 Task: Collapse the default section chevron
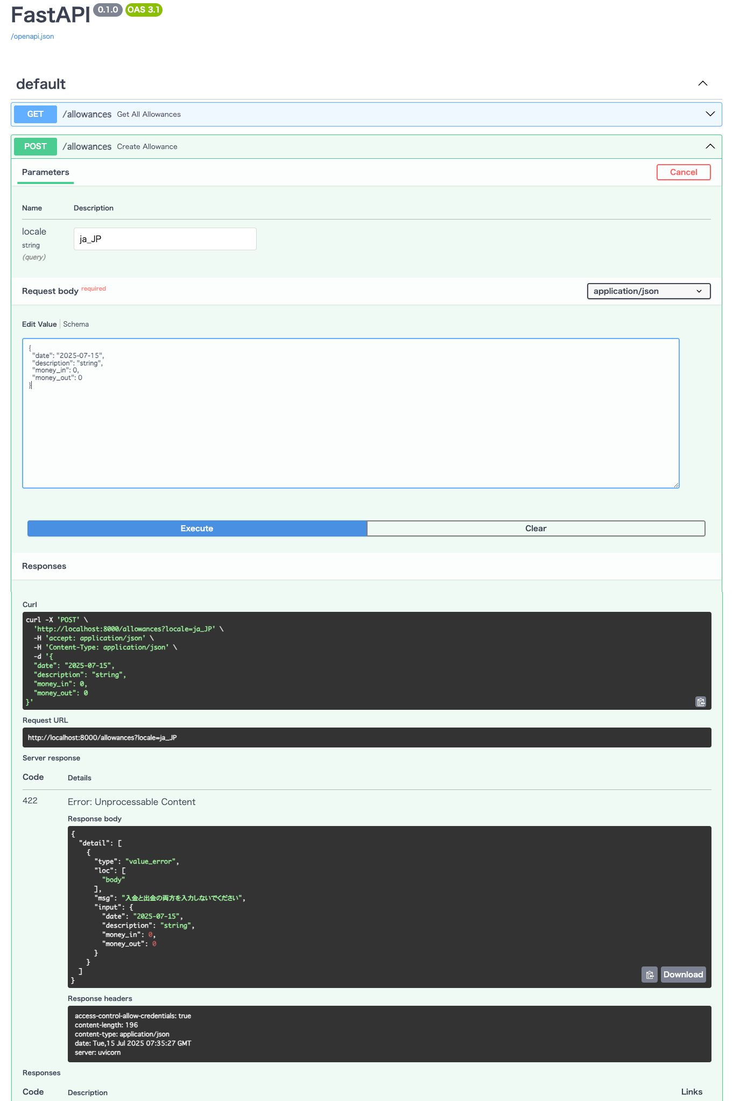coord(703,83)
